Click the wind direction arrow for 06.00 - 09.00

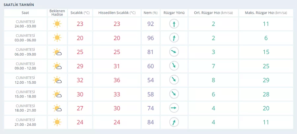[x=174, y=52]
